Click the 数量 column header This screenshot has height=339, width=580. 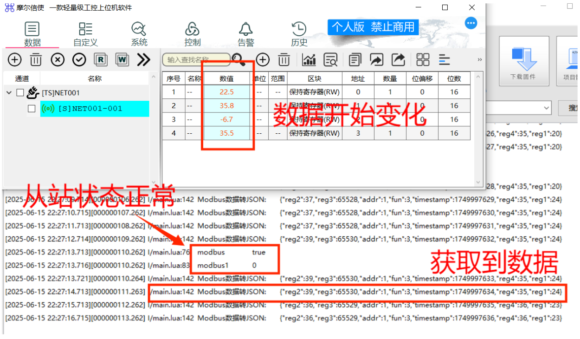coord(390,78)
